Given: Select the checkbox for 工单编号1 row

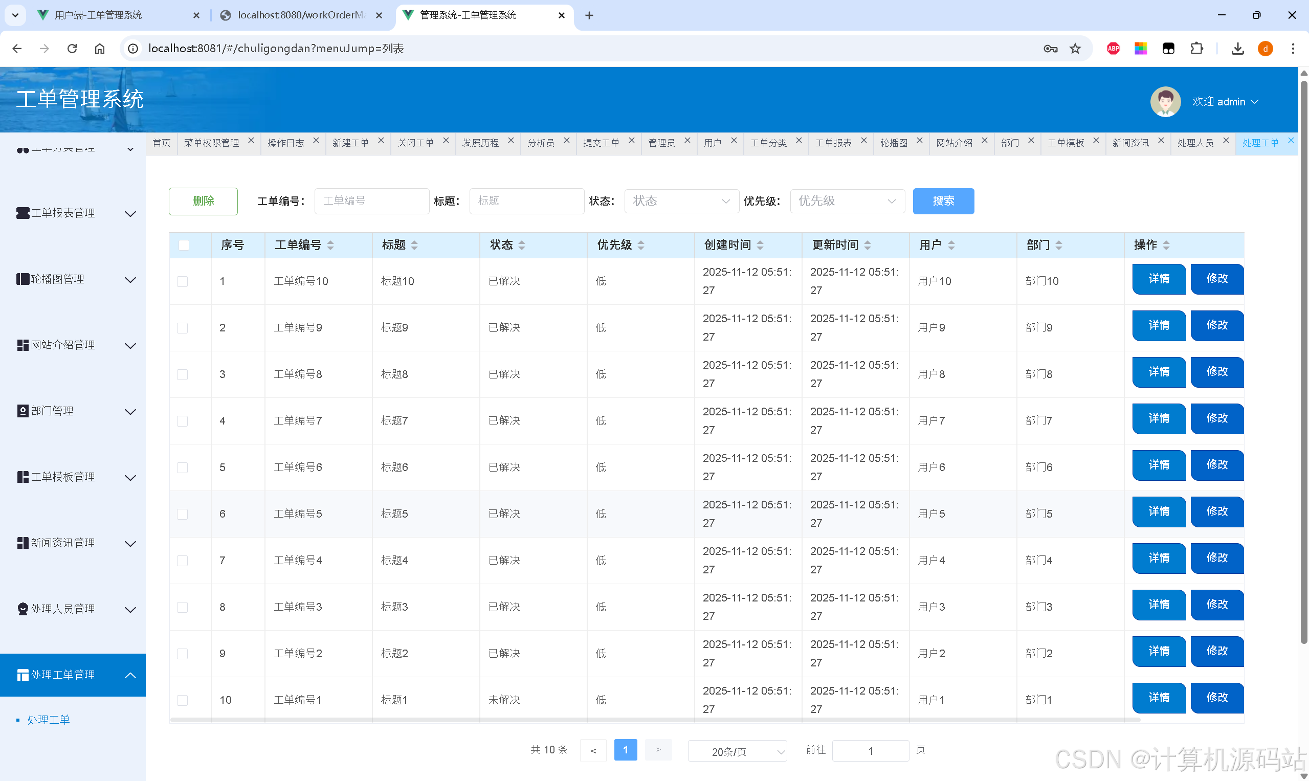Looking at the screenshot, I should click(x=183, y=701).
